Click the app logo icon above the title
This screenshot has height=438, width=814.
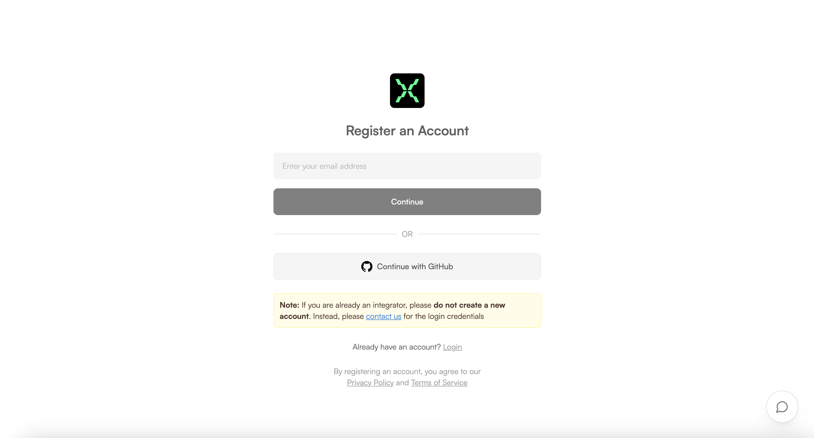tap(407, 91)
